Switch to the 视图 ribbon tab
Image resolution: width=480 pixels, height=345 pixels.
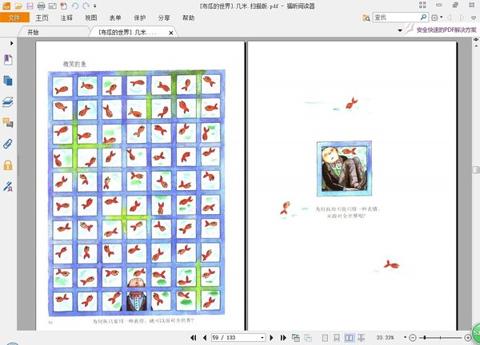click(91, 18)
